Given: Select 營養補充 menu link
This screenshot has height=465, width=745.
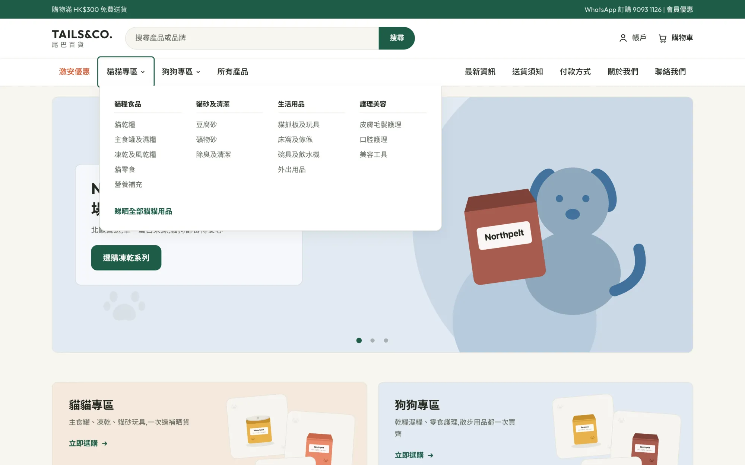Looking at the screenshot, I should tap(128, 185).
